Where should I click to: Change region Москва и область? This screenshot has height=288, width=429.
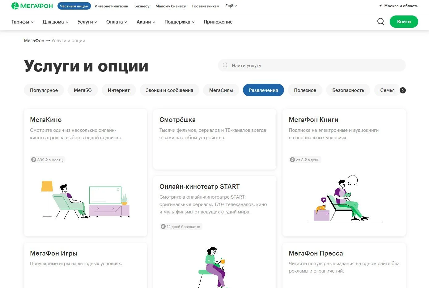(x=401, y=6)
